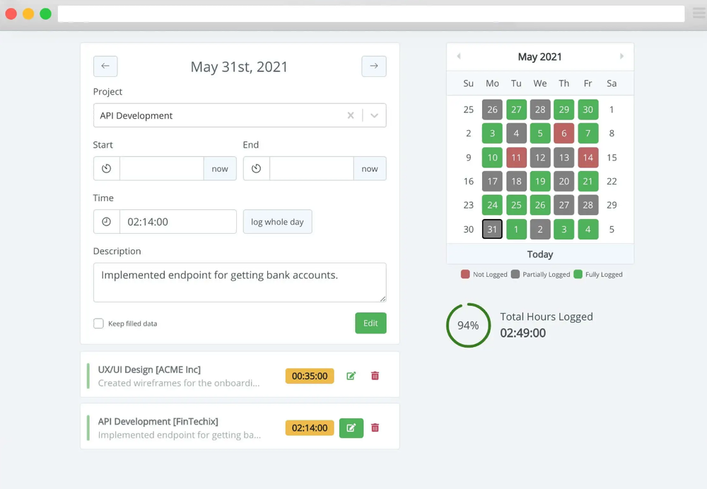Set Start time using the now button
Viewport: 707px width, 489px height.
220,168
